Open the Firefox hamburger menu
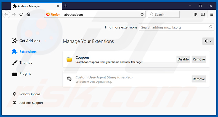 [x=212, y=15]
